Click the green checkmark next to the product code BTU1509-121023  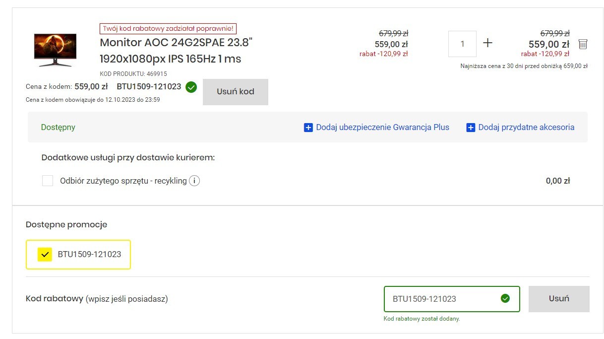191,87
